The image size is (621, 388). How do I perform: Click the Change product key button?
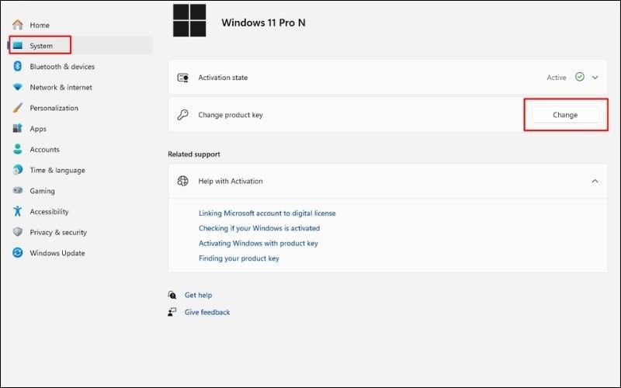coord(565,115)
